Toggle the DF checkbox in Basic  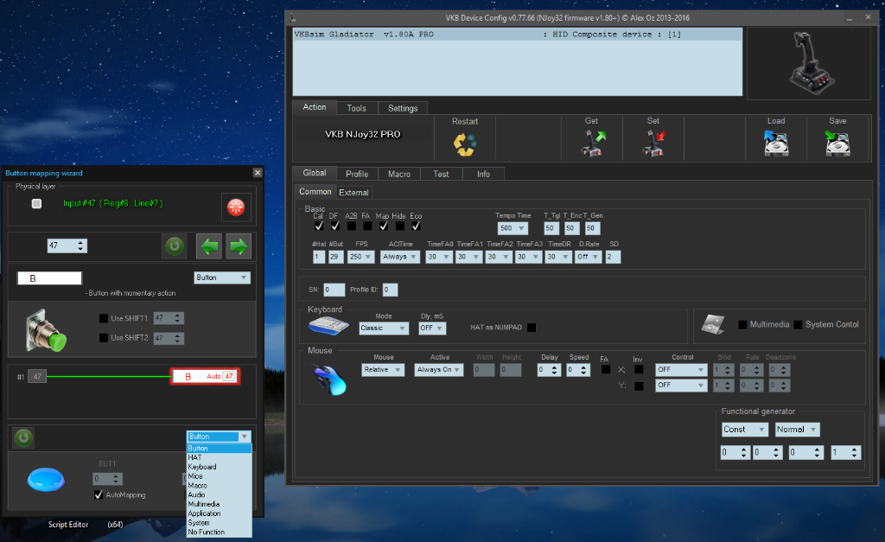(x=335, y=226)
